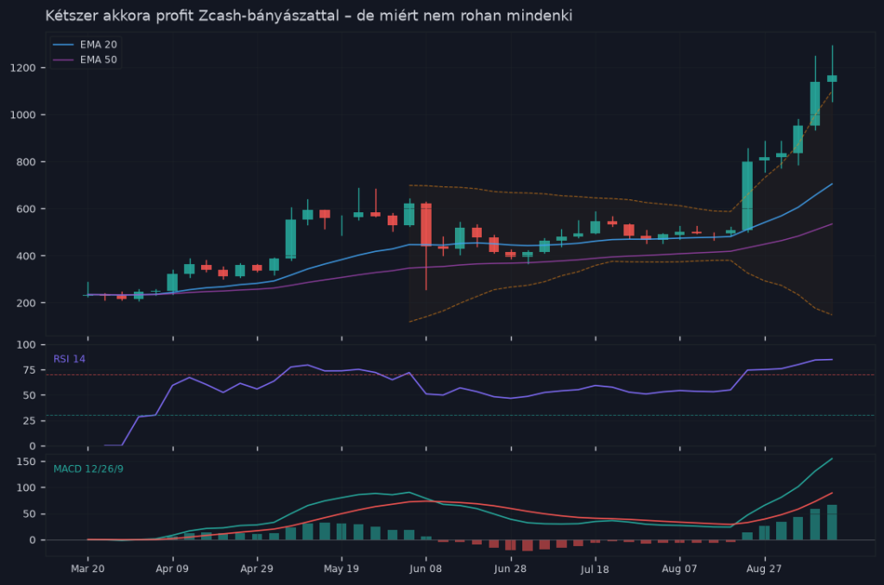Image resolution: width=884 pixels, height=585 pixels.
Task: Click the tallest green MACD histogram bar
Action: coord(832,522)
